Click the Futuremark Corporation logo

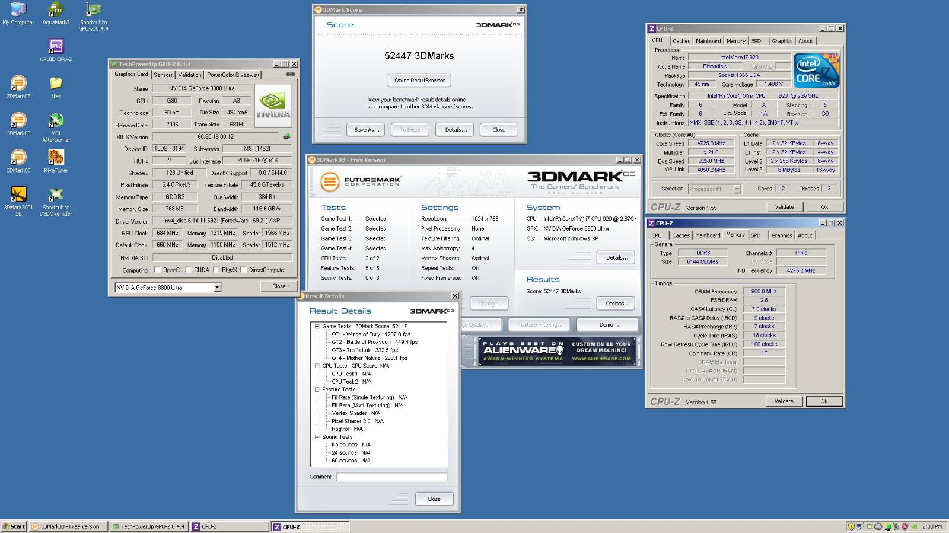(361, 181)
